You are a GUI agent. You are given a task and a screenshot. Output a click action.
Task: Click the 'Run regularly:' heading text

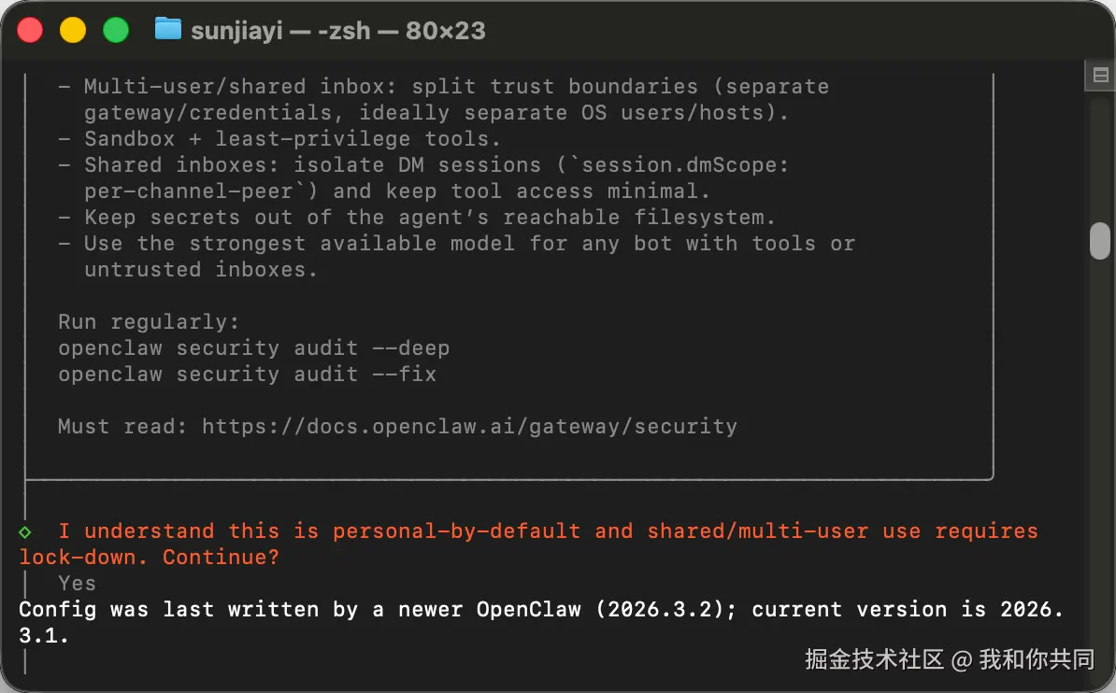pyautogui.click(x=149, y=322)
